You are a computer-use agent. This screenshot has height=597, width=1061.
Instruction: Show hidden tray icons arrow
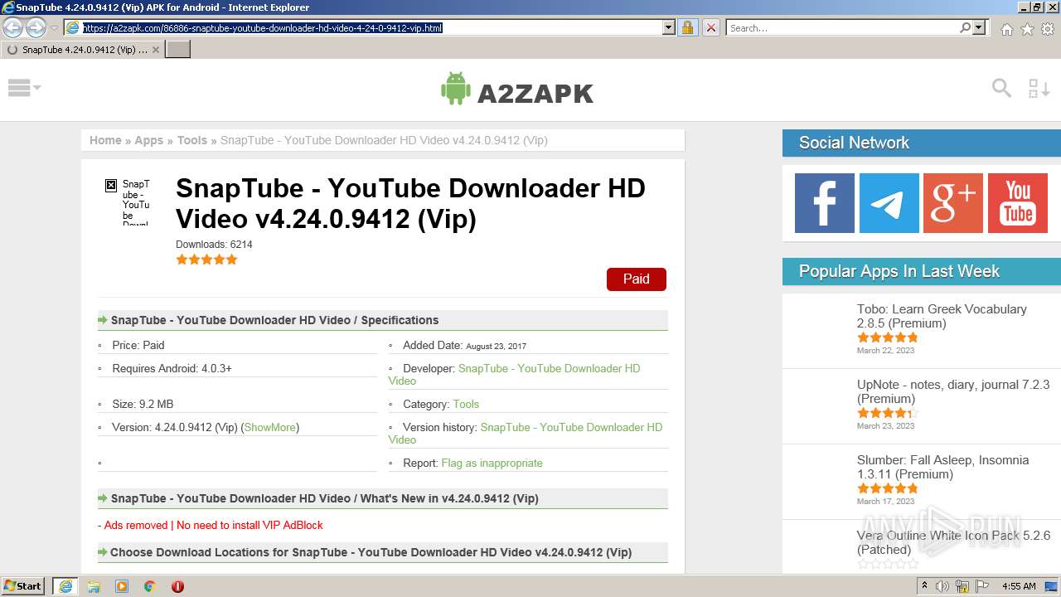click(924, 586)
